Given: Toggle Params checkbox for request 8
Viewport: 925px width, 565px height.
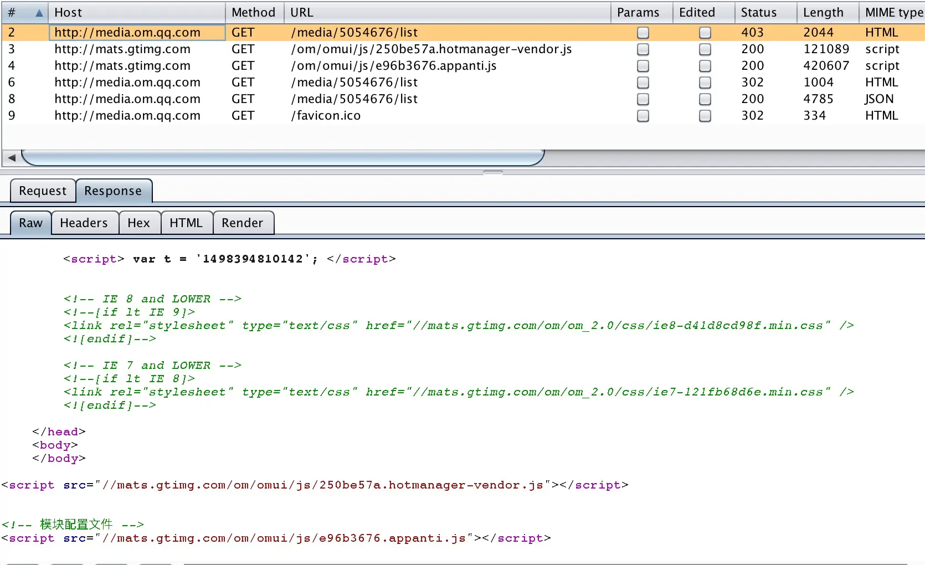Looking at the screenshot, I should 643,99.
